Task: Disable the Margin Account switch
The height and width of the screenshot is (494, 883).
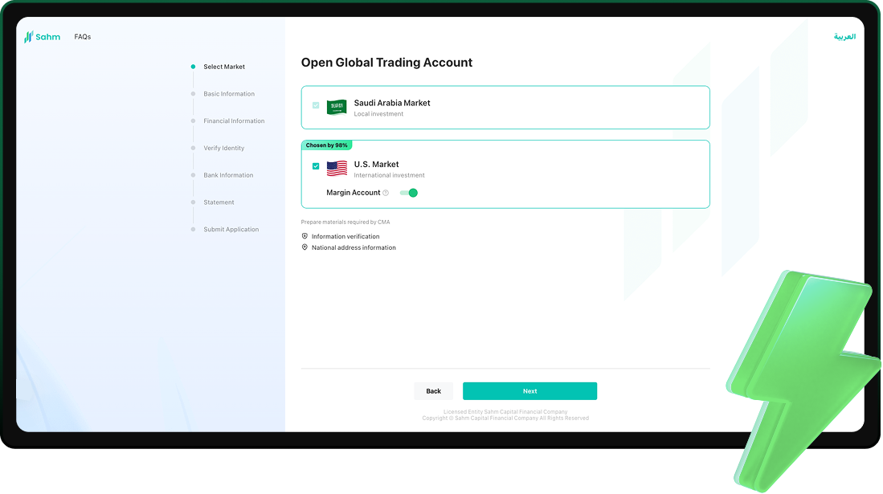Action: [x=409, y=193]
